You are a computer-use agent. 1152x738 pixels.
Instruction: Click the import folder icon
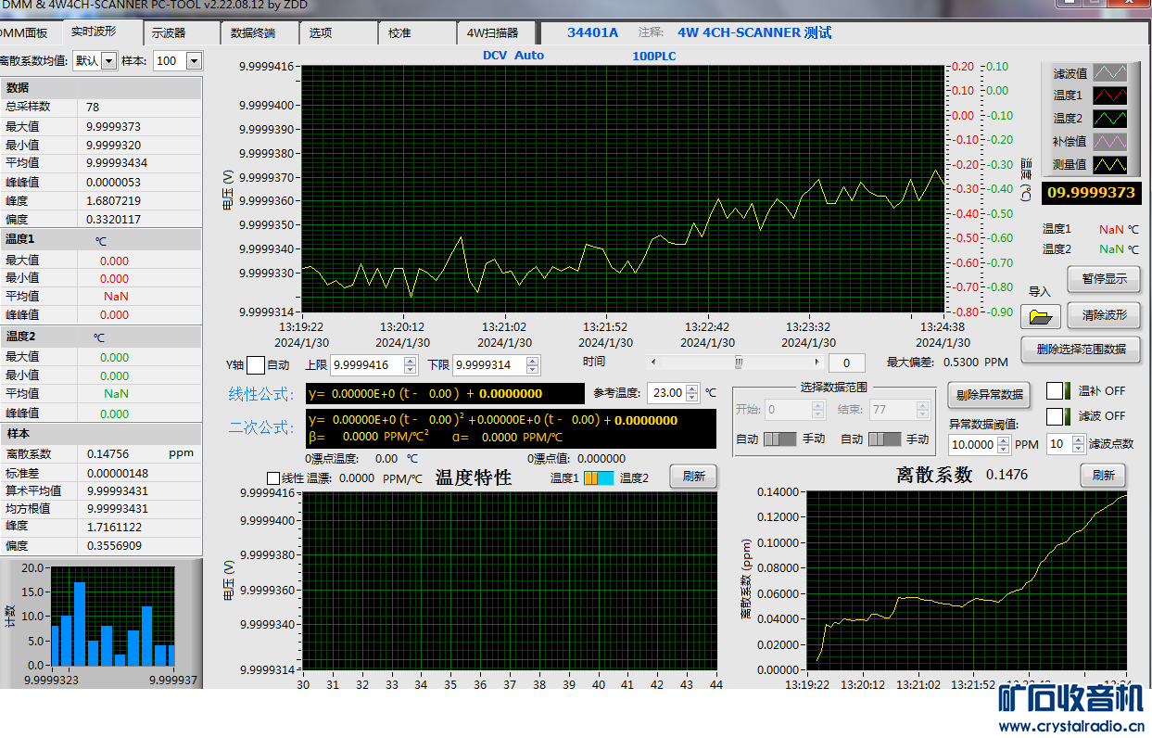click(1040, 317)
